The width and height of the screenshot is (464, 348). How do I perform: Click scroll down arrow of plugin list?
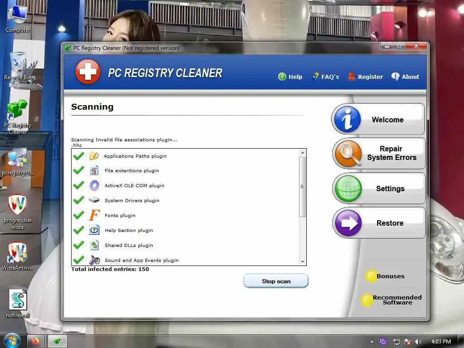click(302, 261)
